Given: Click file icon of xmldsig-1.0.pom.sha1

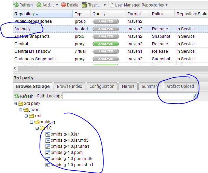Looking at the screenshot, I should 48,165.
